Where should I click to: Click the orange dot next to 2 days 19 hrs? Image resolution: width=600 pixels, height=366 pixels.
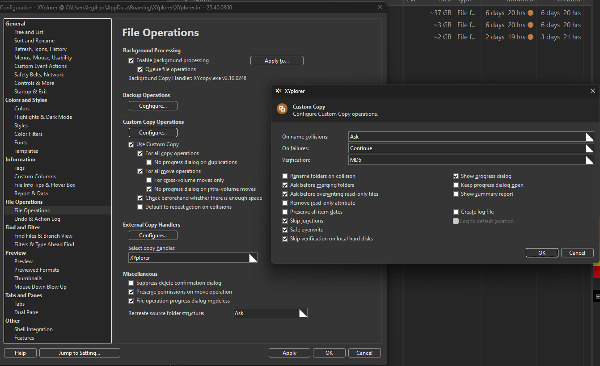coord(530,37)
